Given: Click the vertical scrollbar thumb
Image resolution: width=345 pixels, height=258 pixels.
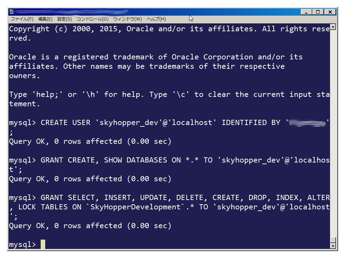Looking at the screenshot, I should point(333,240).
